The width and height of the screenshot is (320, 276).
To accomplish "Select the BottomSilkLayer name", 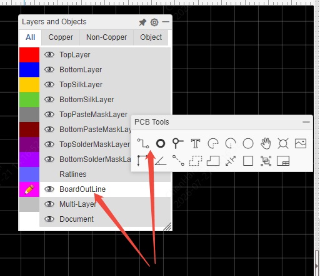I will (x=87, y=100).
